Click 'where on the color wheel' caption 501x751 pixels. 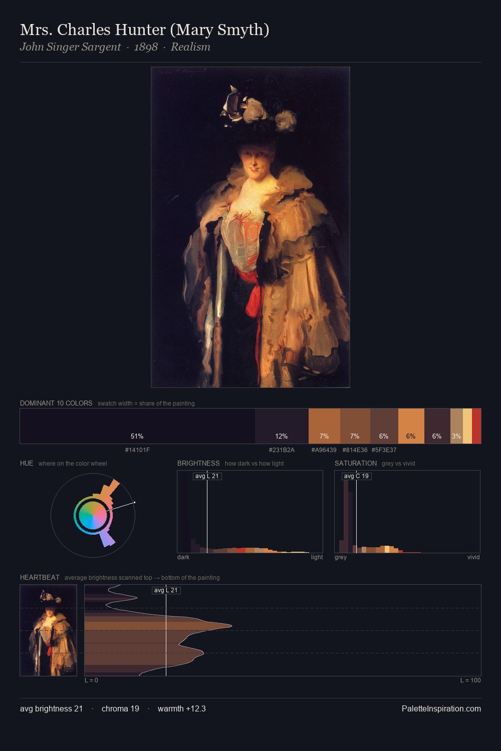pyautogui.click(x=73, y=464)
